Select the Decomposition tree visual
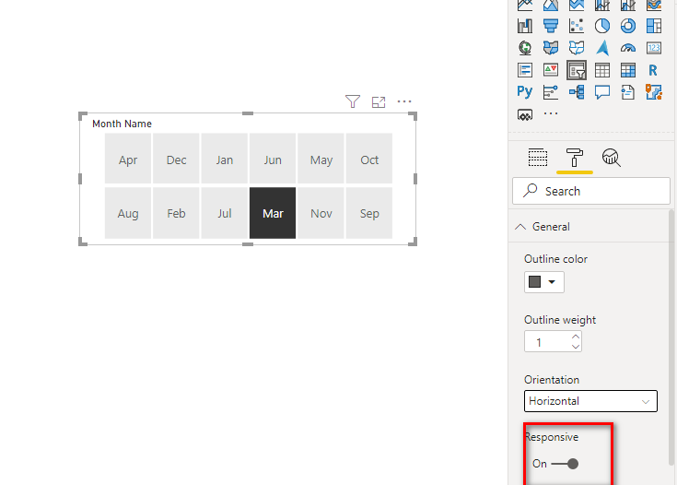677x485 pixels. point(577,91)
